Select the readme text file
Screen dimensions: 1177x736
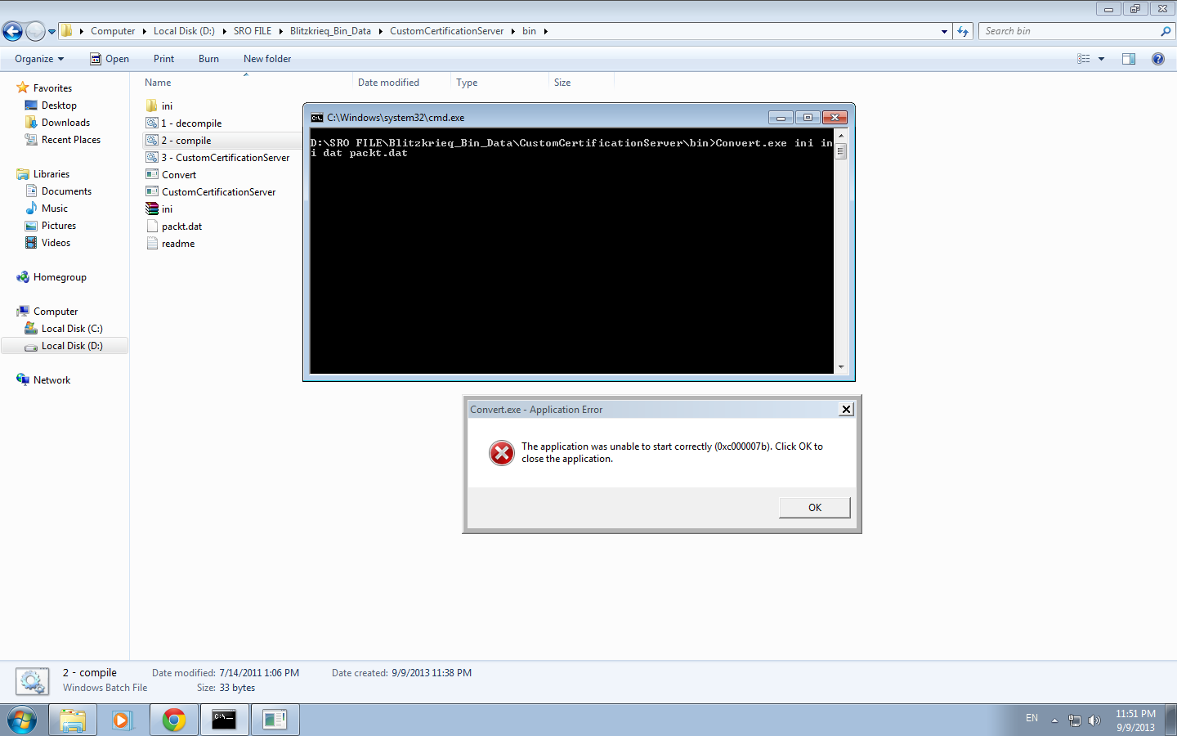(171, 244)
